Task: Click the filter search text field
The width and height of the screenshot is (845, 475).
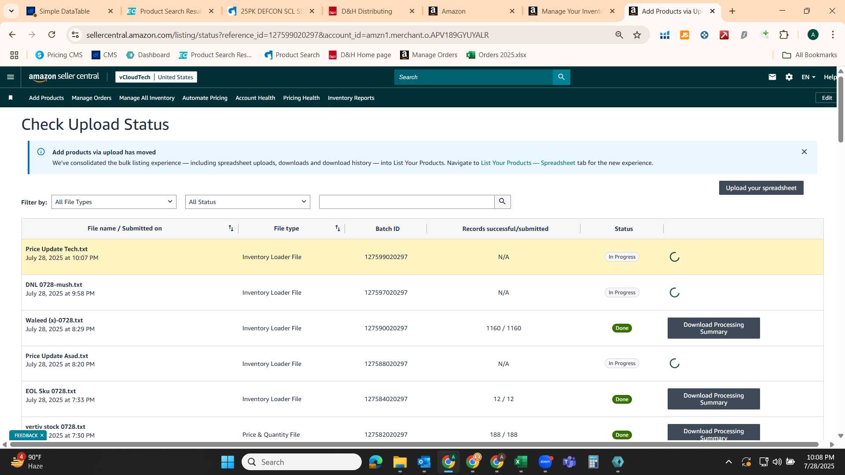Action: point(407,202)
